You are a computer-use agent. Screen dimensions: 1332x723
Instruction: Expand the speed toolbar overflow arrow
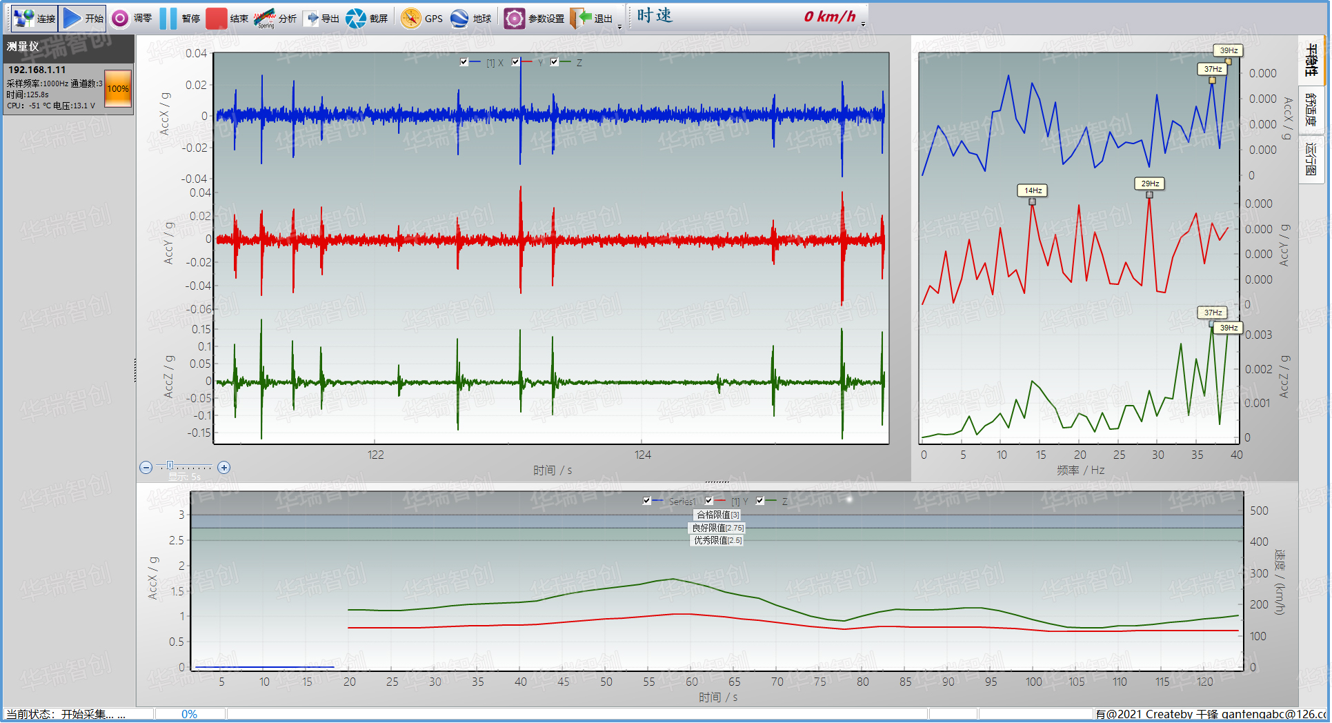[x=863, y=24]
